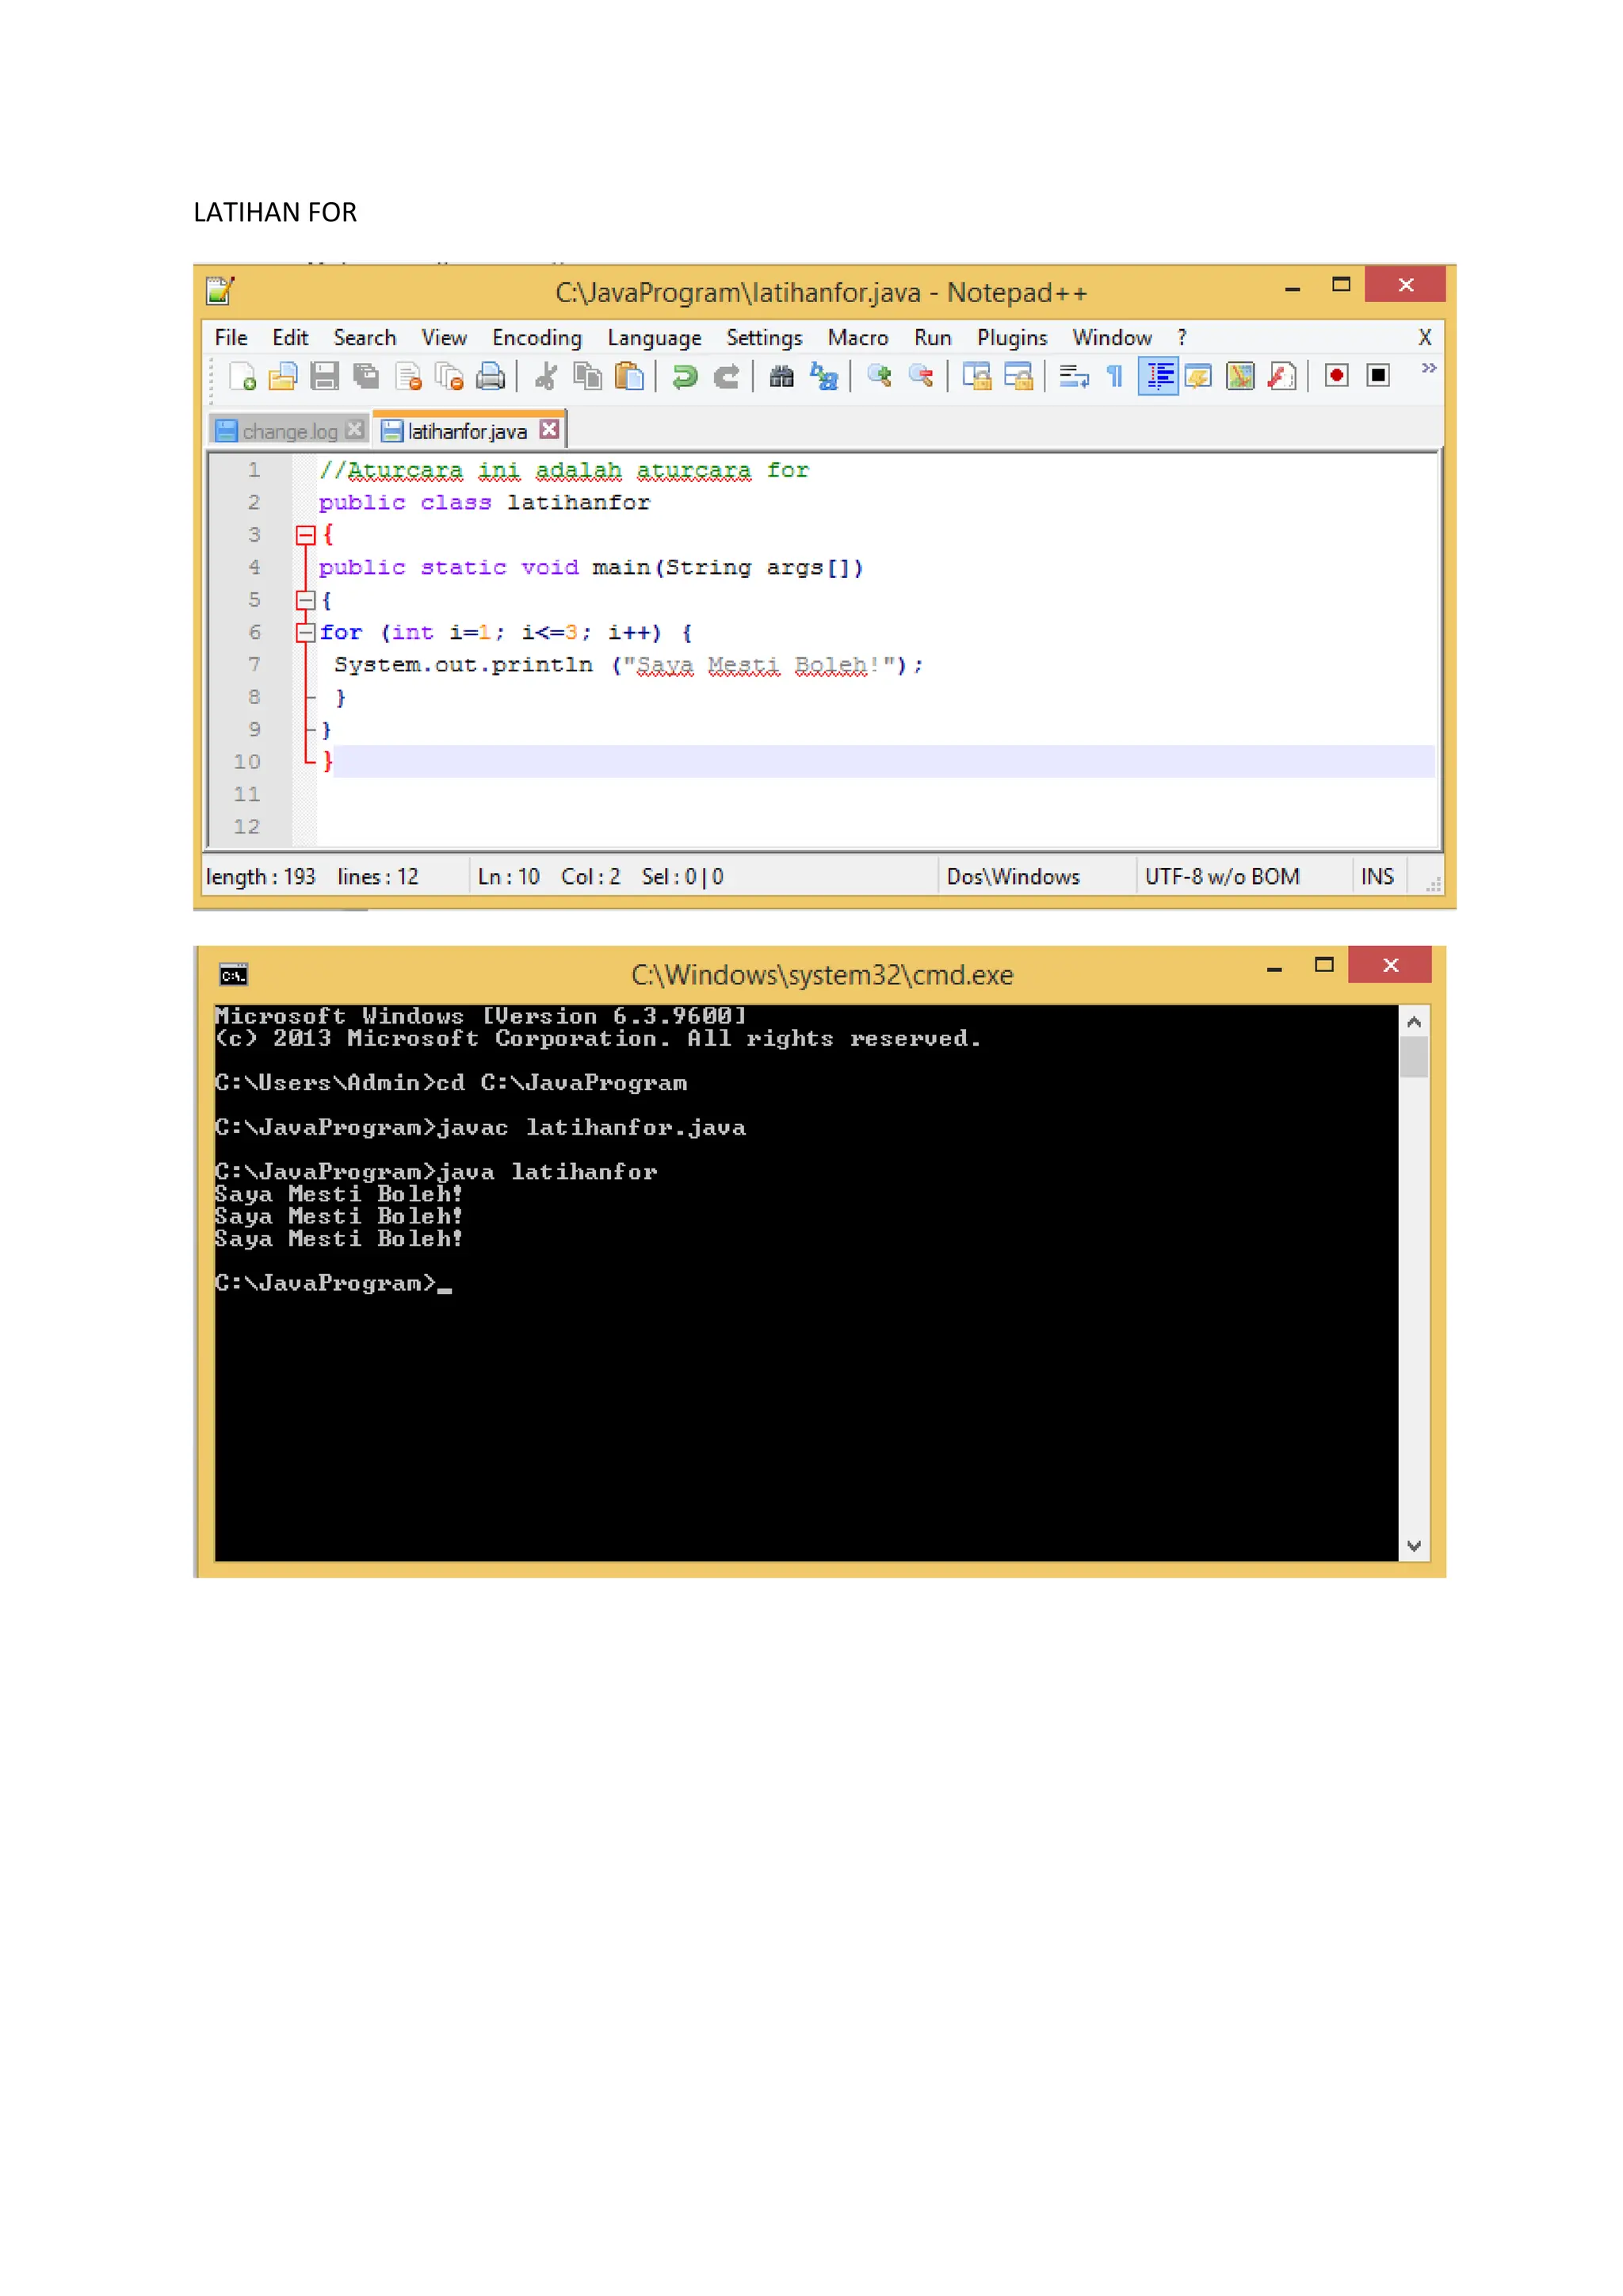Click the Close All toolbar icon

pyautogui.click(x=449, y=376)
